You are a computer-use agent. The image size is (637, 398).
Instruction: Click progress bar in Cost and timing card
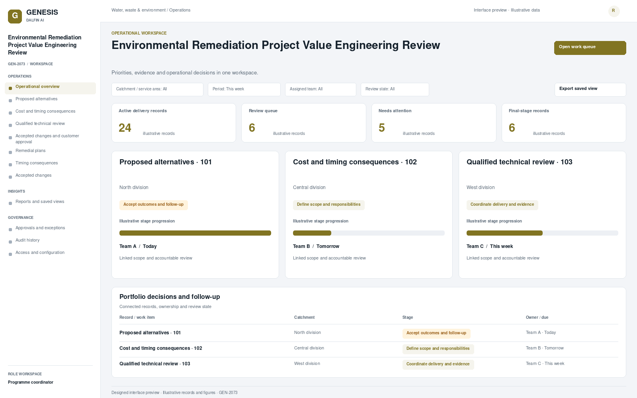[369, 233]
